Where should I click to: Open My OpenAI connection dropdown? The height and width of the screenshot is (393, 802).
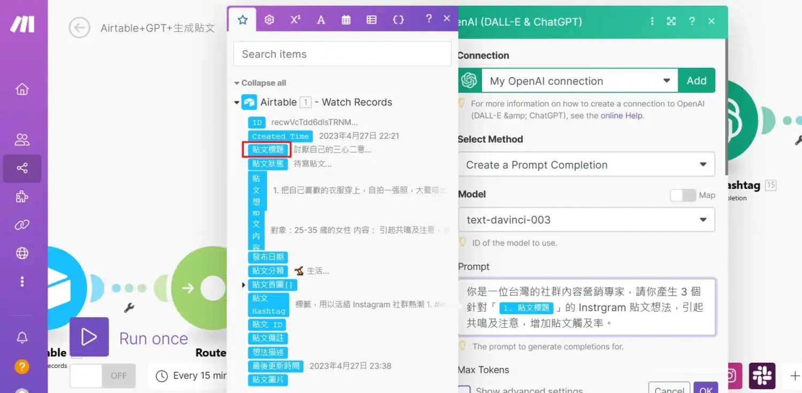(x=580, y=81)
